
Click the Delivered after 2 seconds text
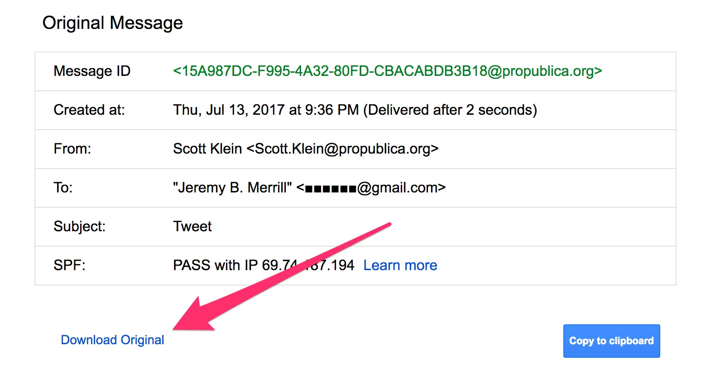click(x=450, y=110)
